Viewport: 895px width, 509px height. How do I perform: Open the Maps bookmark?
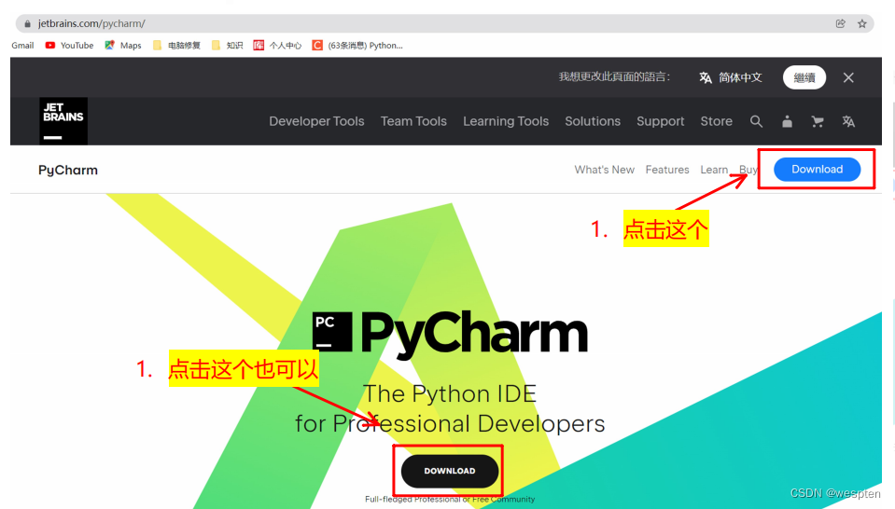(122, 46)
